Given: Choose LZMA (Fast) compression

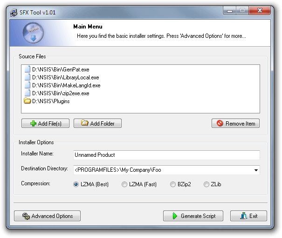Looking at the screenshot, I should pos(124,184).
